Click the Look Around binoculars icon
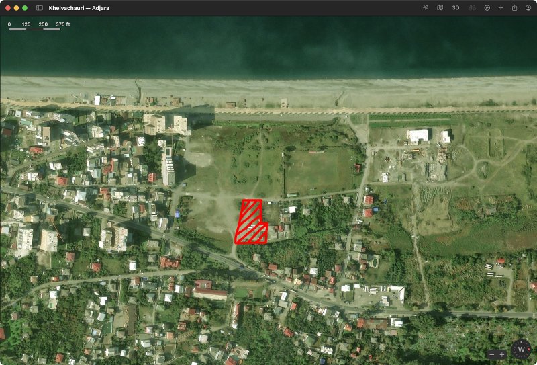Viewport: 537px width, 365px height. 472,8
